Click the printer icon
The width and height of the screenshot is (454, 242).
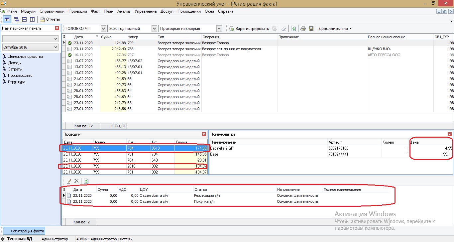pos(303,29)
